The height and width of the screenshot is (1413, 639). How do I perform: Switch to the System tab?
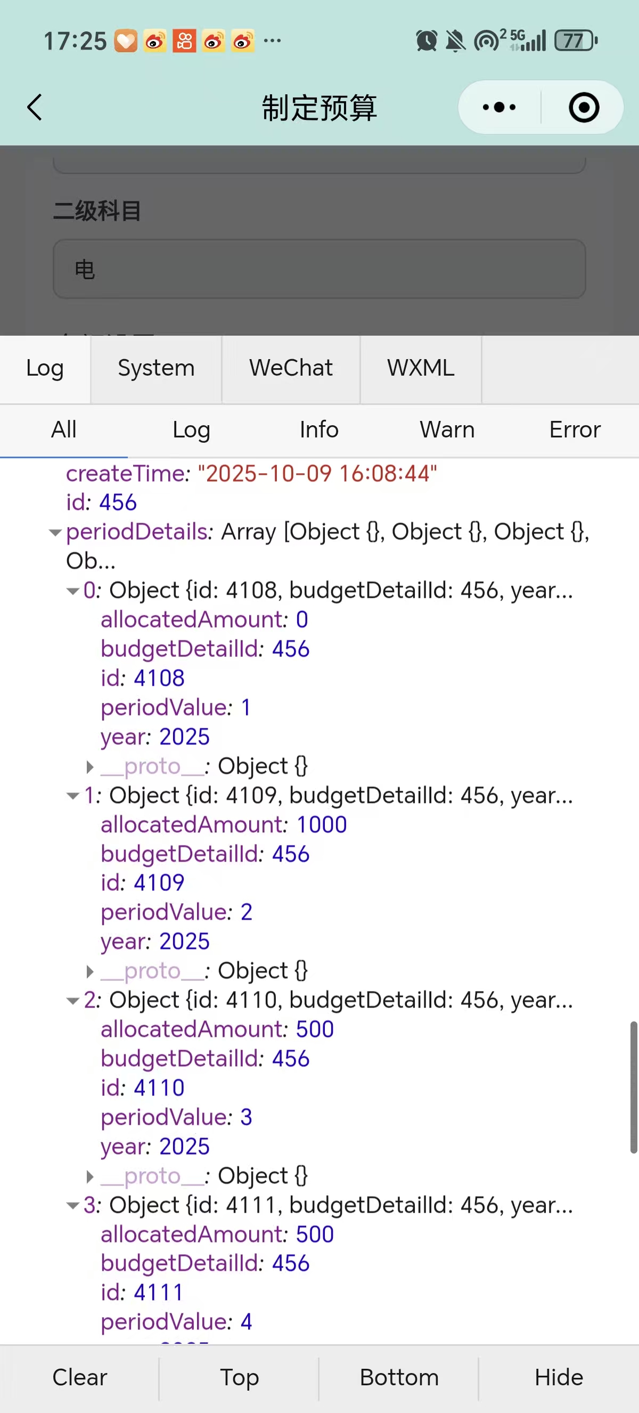[156, 368]
